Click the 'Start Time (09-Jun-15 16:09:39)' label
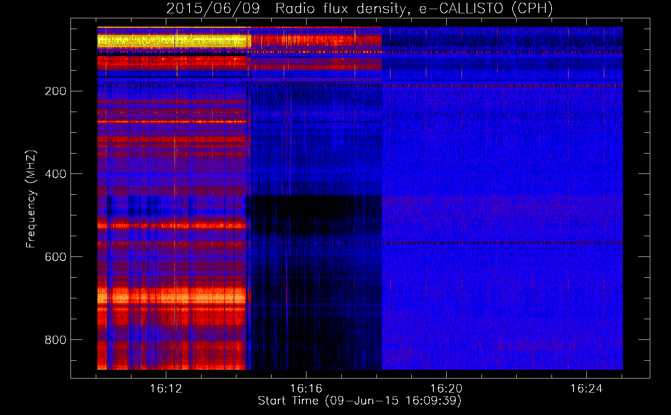671x415 pixels. click(x=360, y=401)
